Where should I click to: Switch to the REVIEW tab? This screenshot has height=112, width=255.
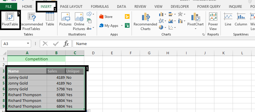[x=140, y=7]
